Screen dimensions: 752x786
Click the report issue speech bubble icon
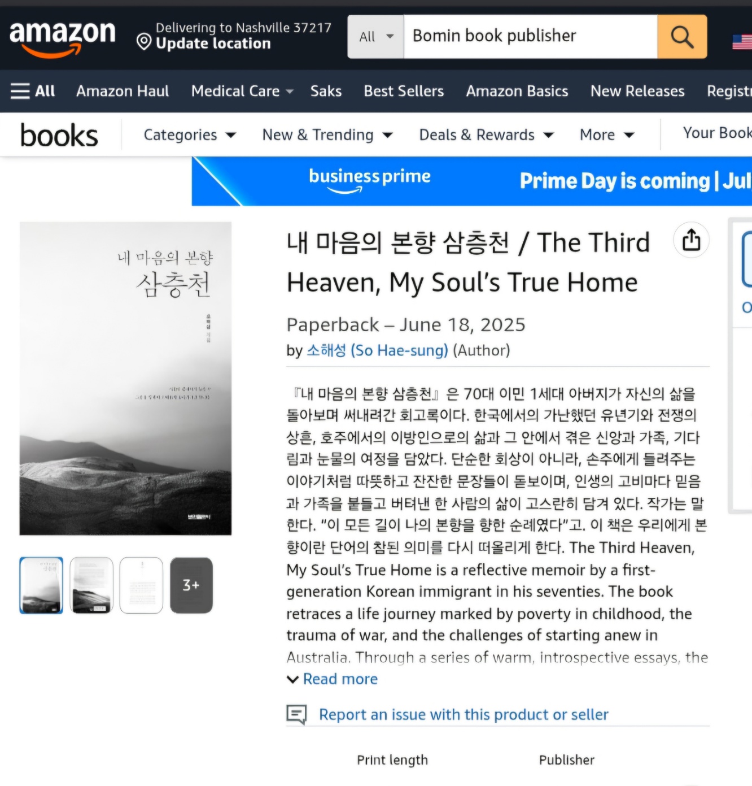tap(296, 714)
